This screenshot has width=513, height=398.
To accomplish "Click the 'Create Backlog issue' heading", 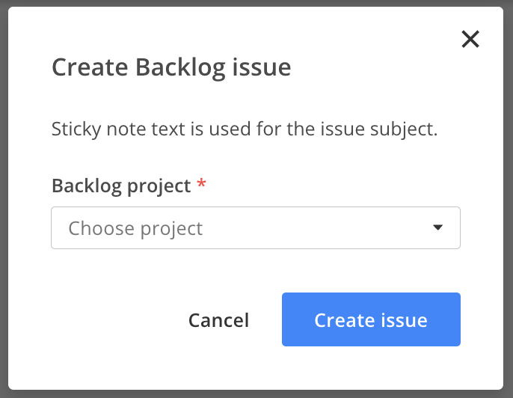I will tap(171, 68).
